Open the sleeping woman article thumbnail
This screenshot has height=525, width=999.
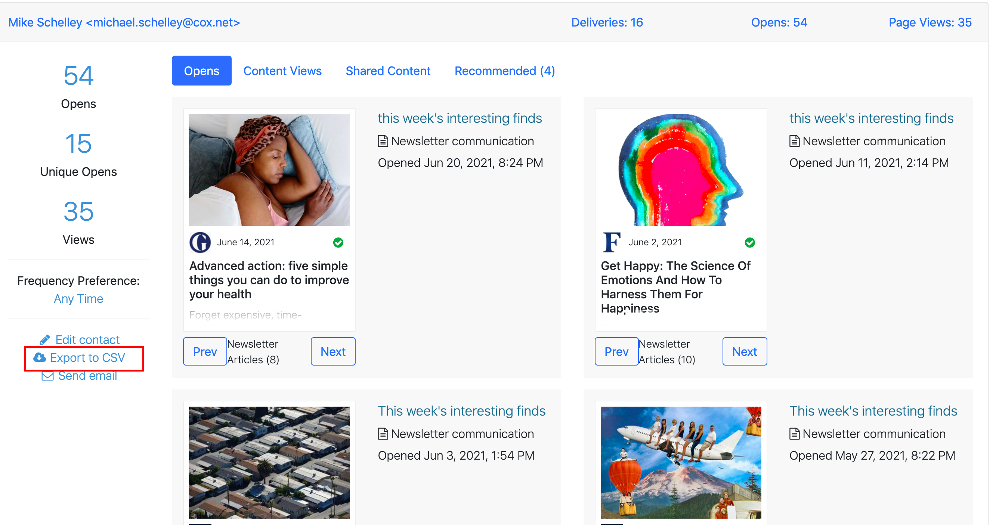(269, 170)
